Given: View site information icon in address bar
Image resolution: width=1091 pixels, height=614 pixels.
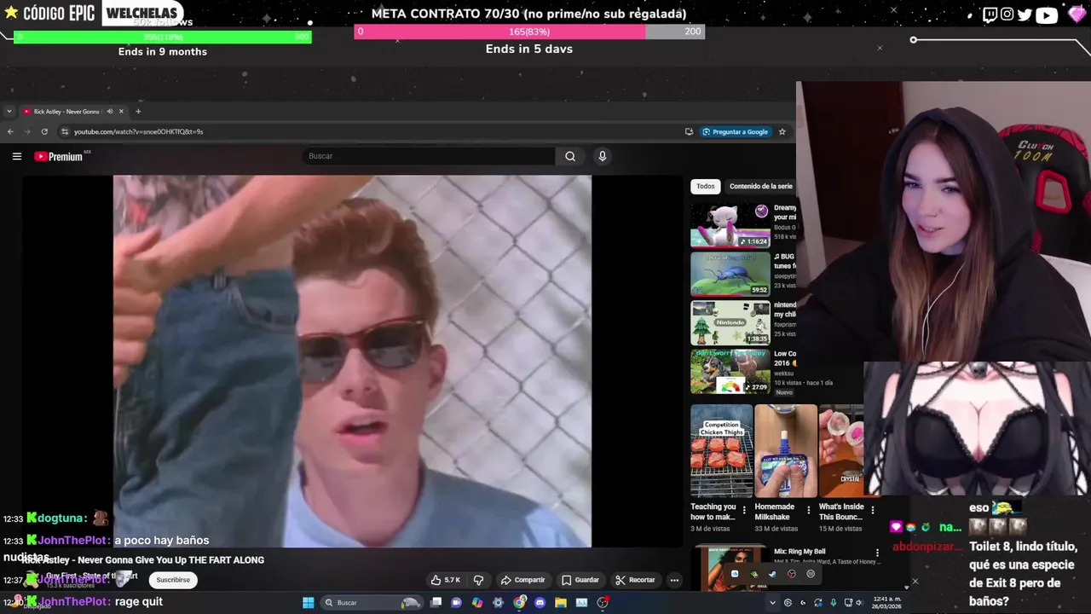Looking at the screenshot, I should tap(64, 131).
